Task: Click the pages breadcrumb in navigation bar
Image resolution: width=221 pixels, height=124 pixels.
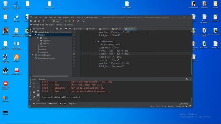Action: click(50, 25)
